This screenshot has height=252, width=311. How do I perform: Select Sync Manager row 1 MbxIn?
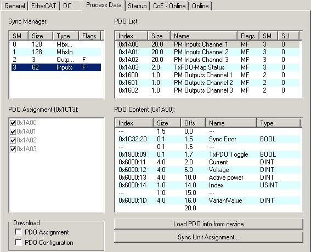(56, 52)
